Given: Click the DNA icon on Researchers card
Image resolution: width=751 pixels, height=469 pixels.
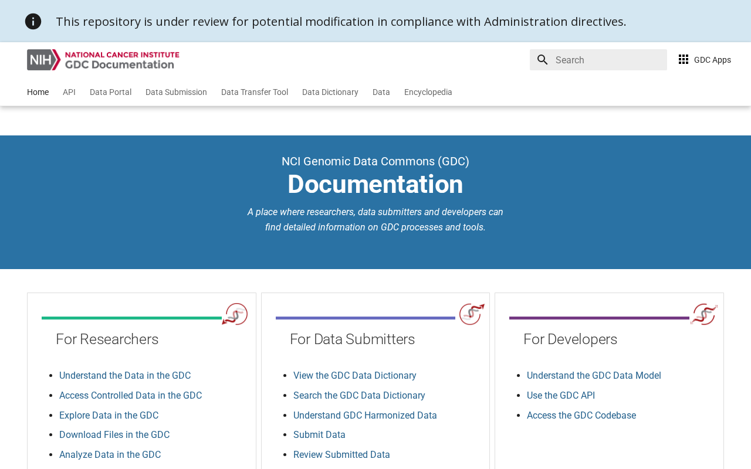Looking at the screenshot, I should 235,314.
